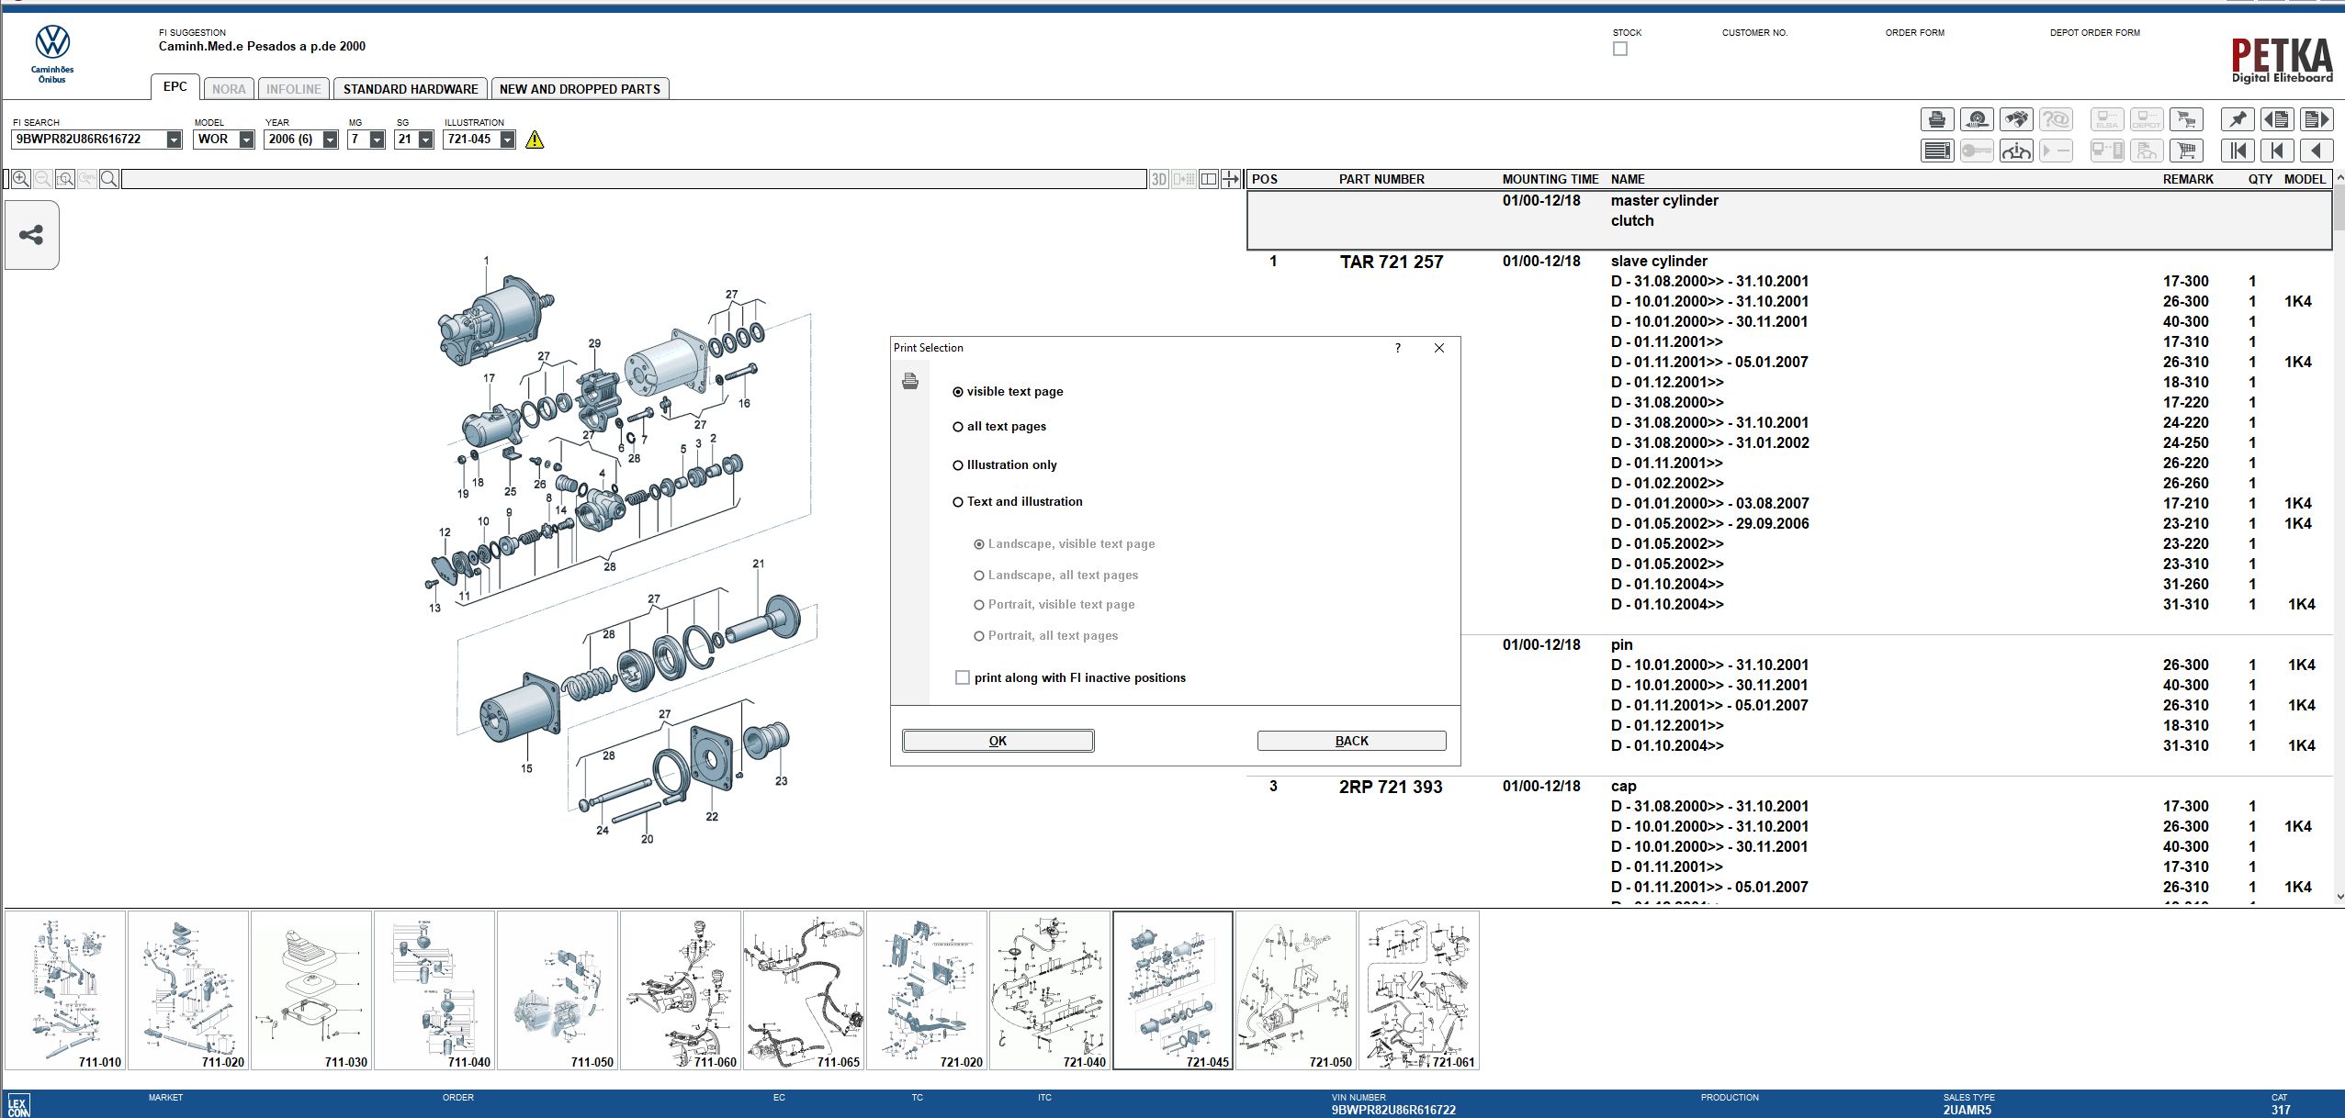
Task: Click the zoom-in magnifier above the illustration
Action: [20, 179]
